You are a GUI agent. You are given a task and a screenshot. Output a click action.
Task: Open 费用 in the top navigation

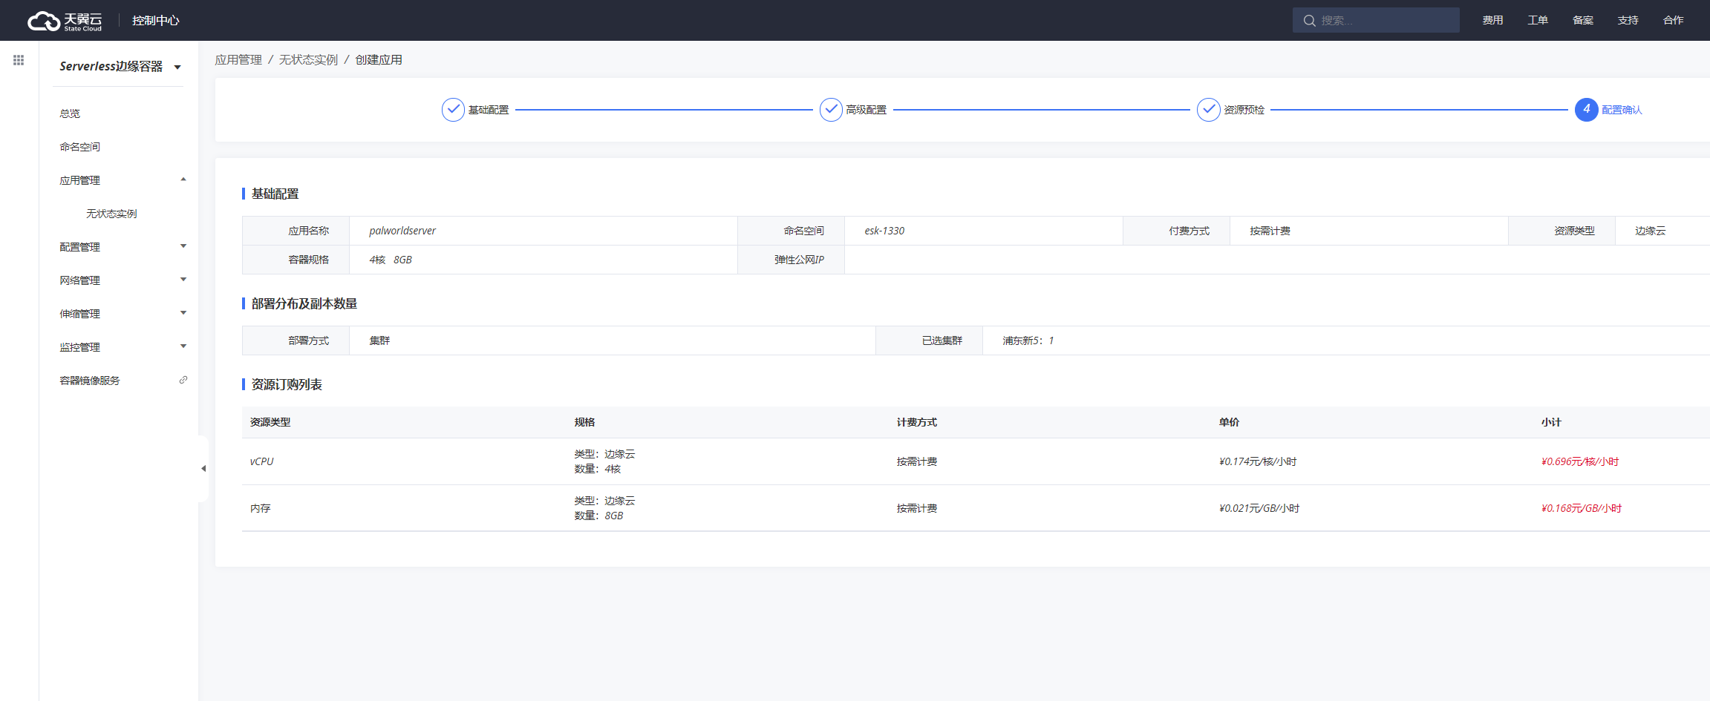pyautogui.click(x=1492, y=21)
